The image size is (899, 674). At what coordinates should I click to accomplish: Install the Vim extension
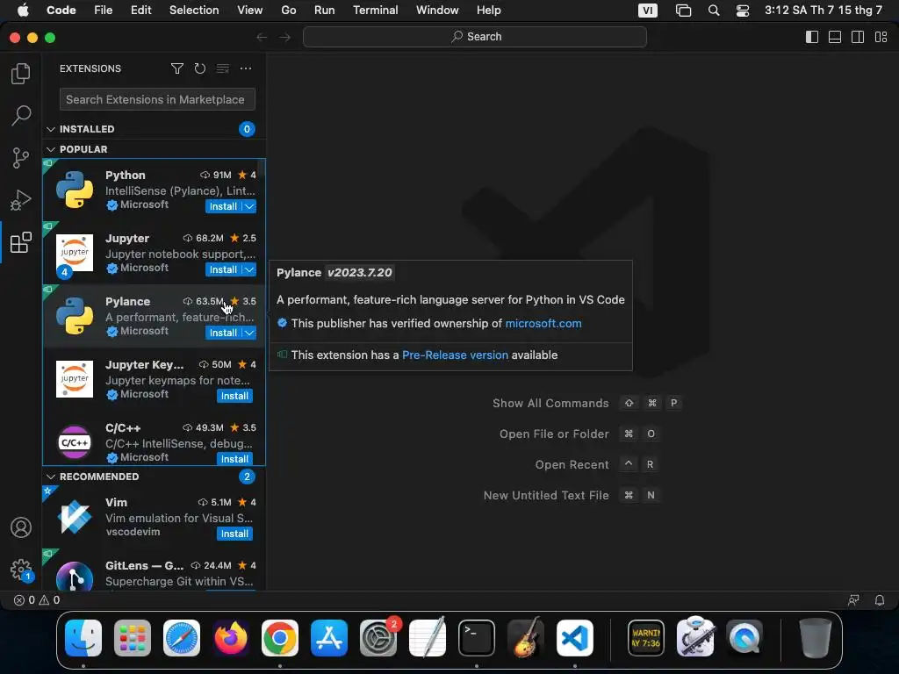point(234,534)
